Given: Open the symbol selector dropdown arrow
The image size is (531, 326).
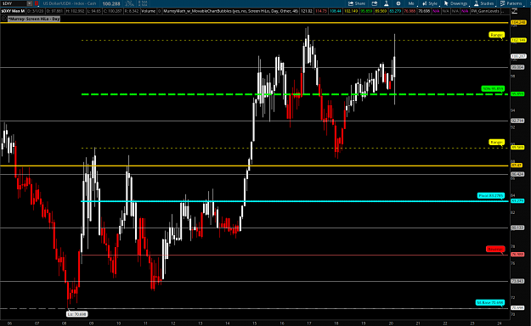Looking at the screenshot, I should tap(30, 3).
